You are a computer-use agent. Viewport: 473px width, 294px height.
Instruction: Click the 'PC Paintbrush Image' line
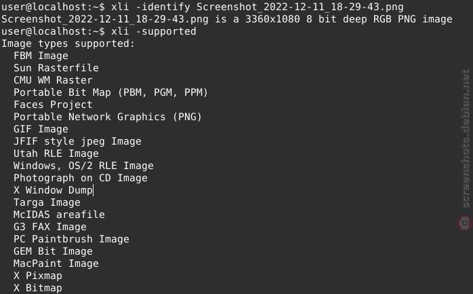click(x=72, y=239)
